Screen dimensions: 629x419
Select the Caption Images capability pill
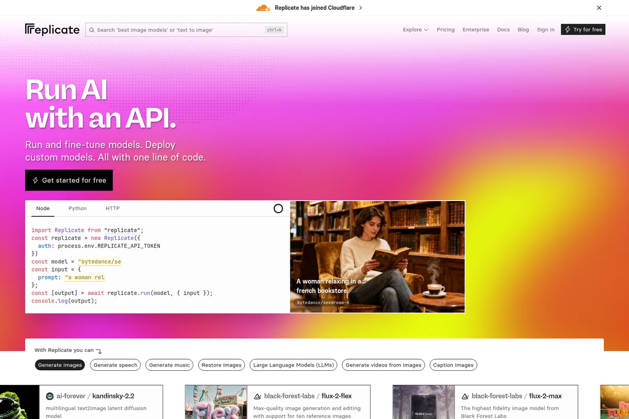(x=453, y=365)
